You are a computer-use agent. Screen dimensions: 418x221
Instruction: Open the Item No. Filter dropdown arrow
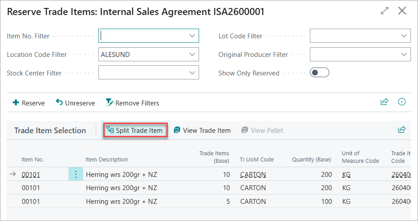[x=192, y=36]
